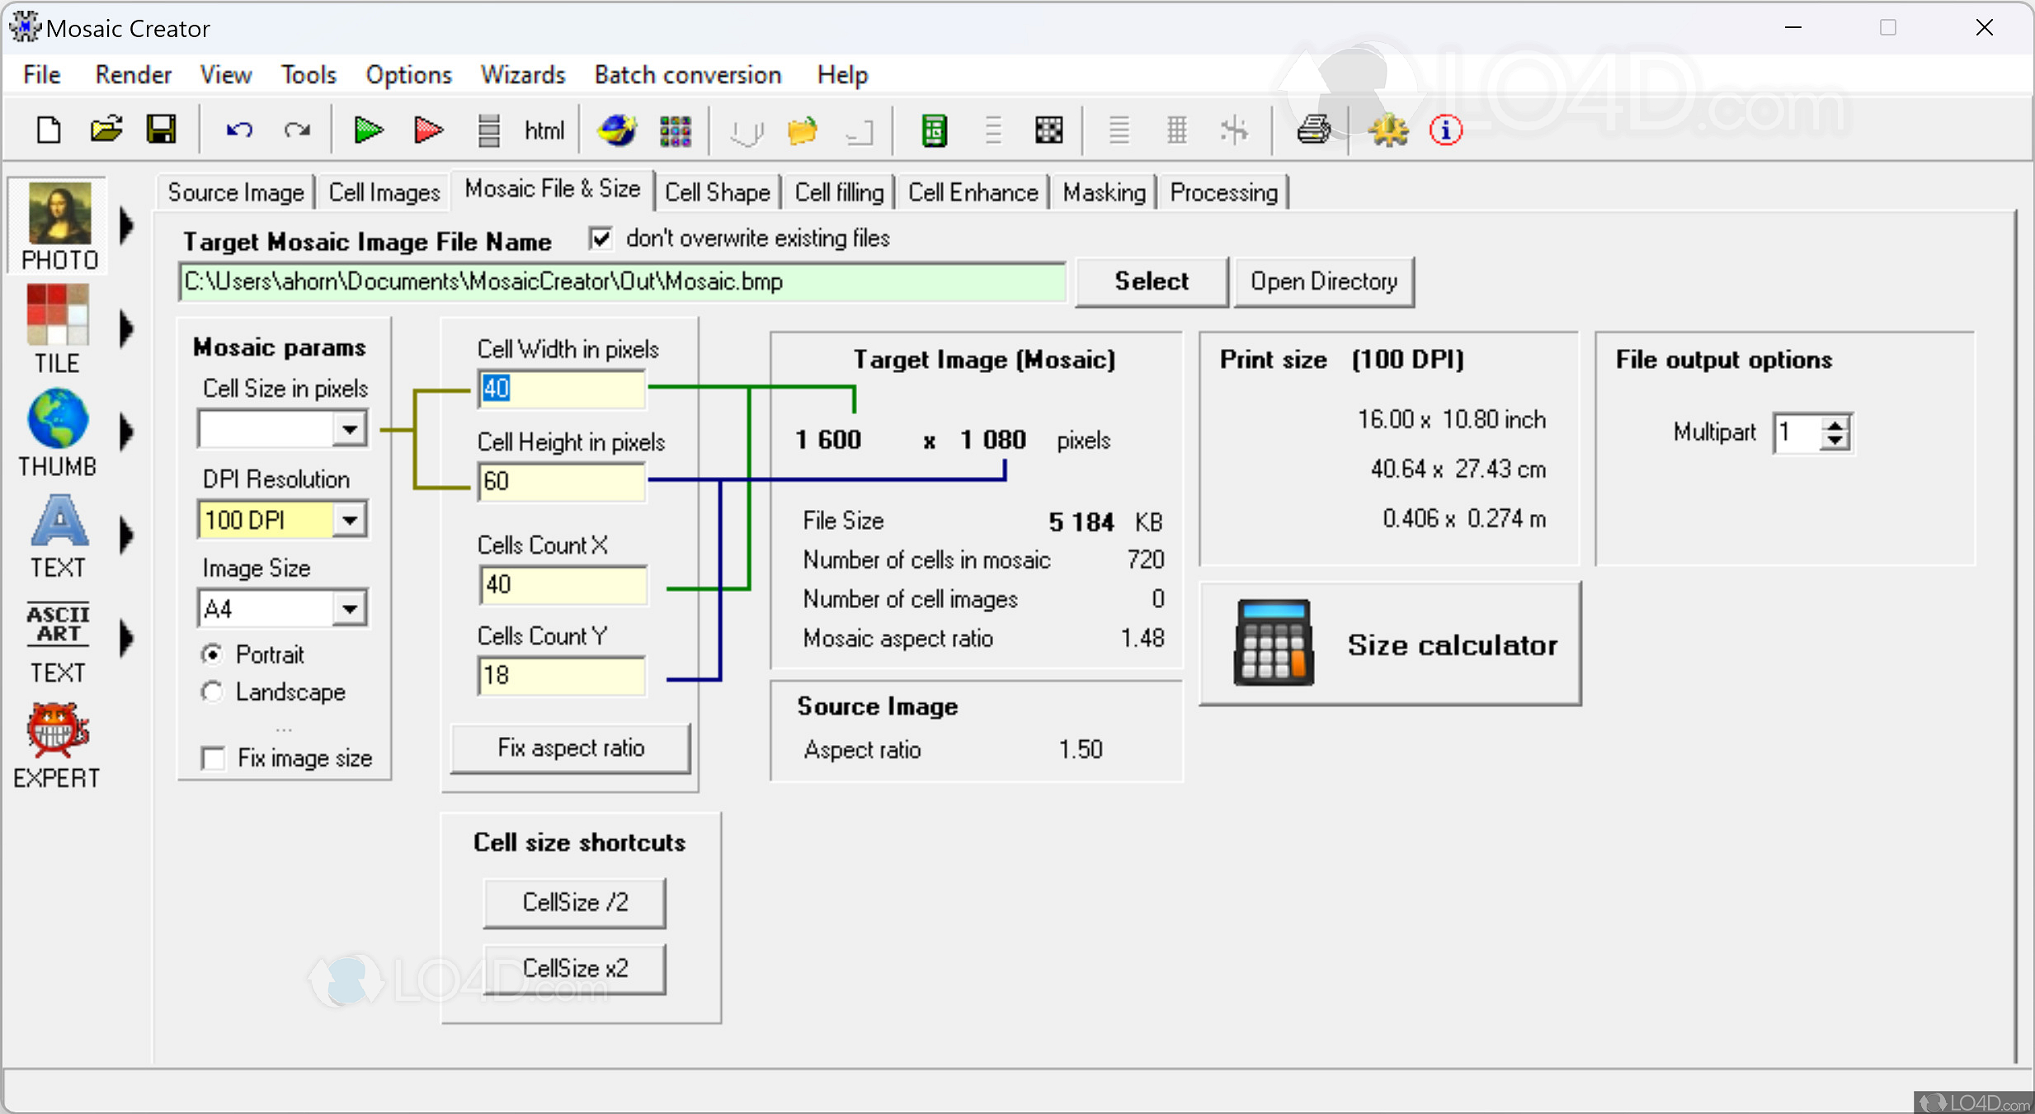Click the CellSize /2 shortcut button

click(575, 902)
